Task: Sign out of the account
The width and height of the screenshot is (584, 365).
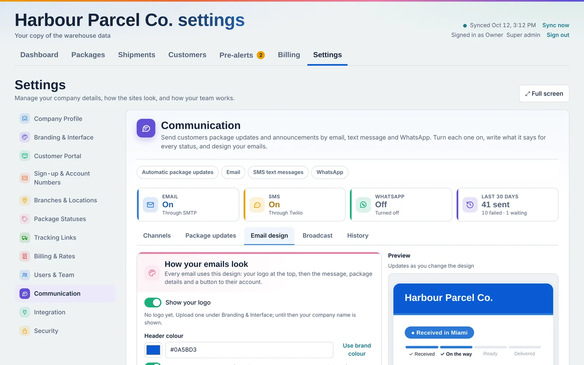Action: pyautogui.click(x=558, y=35)
